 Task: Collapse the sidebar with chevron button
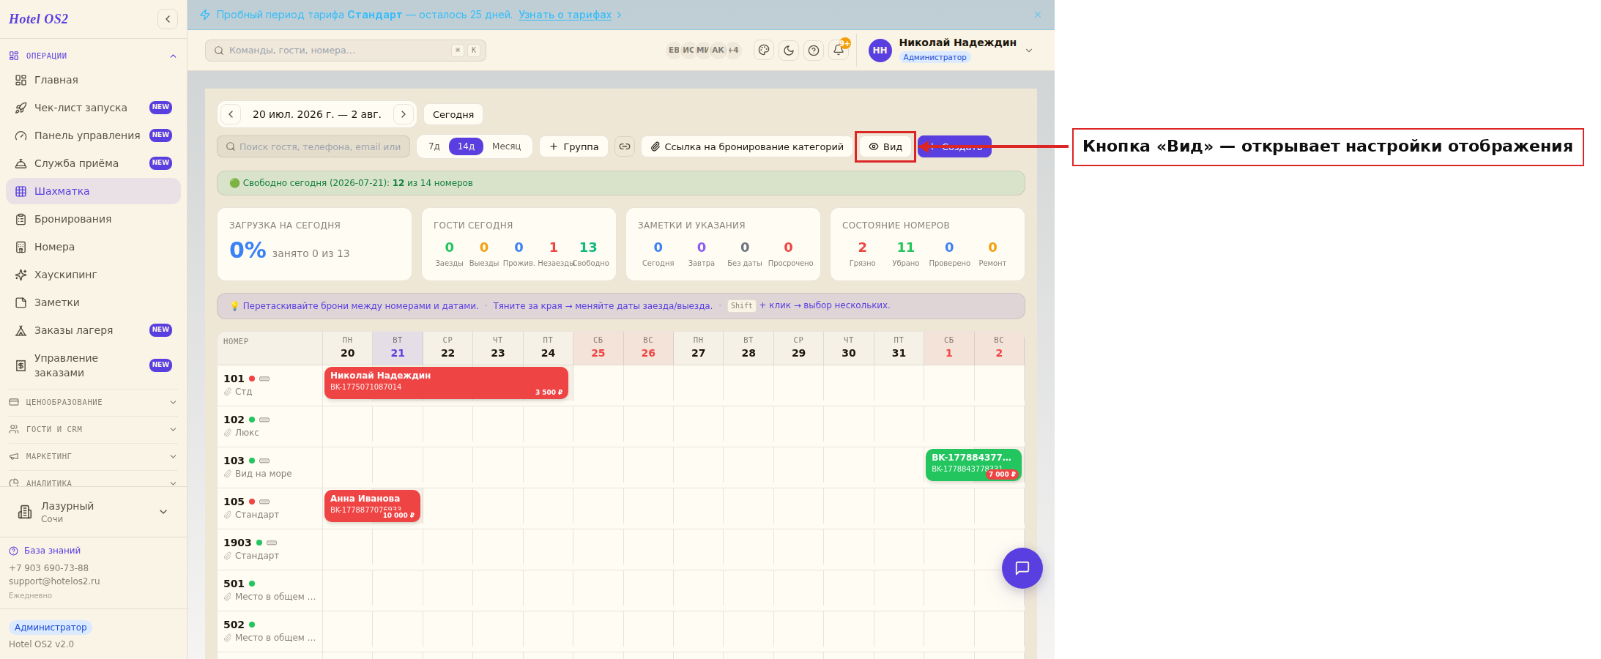point(168,19)
